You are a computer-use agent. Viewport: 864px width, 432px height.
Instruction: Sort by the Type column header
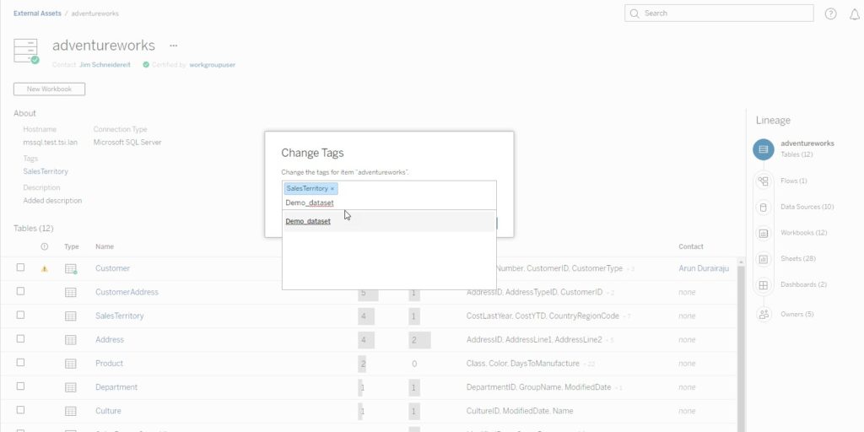72,247
